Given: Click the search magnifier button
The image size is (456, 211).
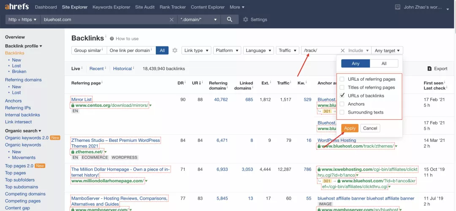Looking at the screenshot, I should click(229, 19).
